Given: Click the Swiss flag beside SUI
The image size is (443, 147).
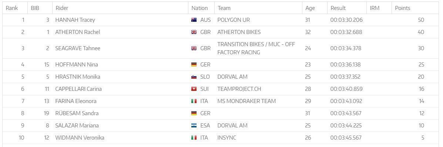Looking at the screenshot, I should [194, 89].
